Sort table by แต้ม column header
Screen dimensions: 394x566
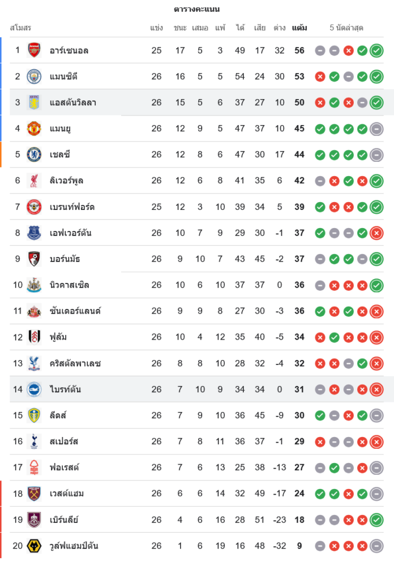299,28
